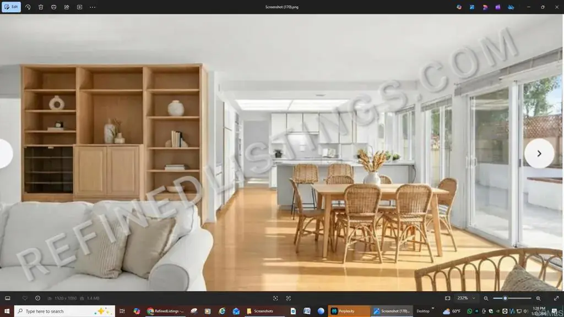This screenshot has height=317, width=564.
Task: Show the file info panel
Action: (x=37, y=298)
